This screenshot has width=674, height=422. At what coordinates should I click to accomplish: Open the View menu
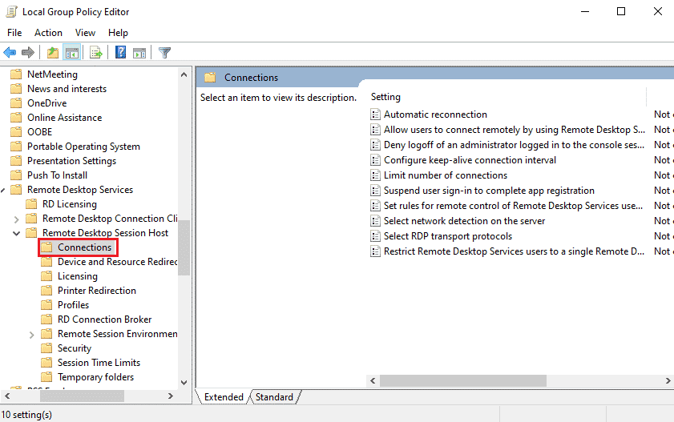(x=85, y=33)
